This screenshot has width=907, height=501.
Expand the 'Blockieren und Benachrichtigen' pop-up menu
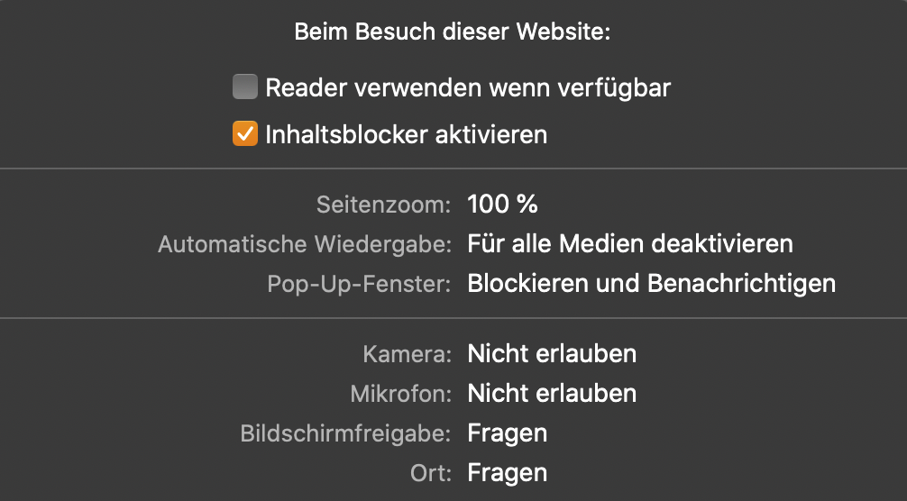[x=651, y=284]
